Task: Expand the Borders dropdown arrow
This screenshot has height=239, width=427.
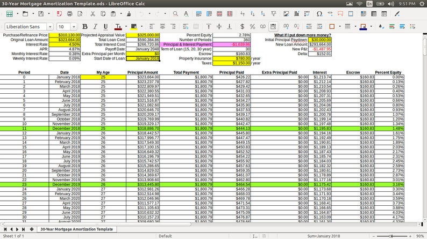Action: click(339, 26)
